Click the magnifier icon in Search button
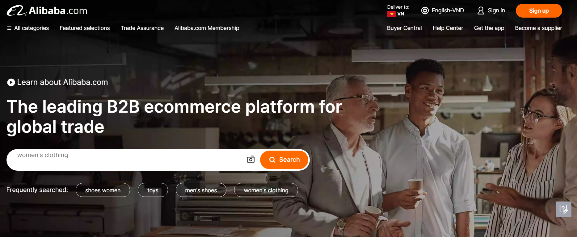577x237 pixels. click(272, 160)
